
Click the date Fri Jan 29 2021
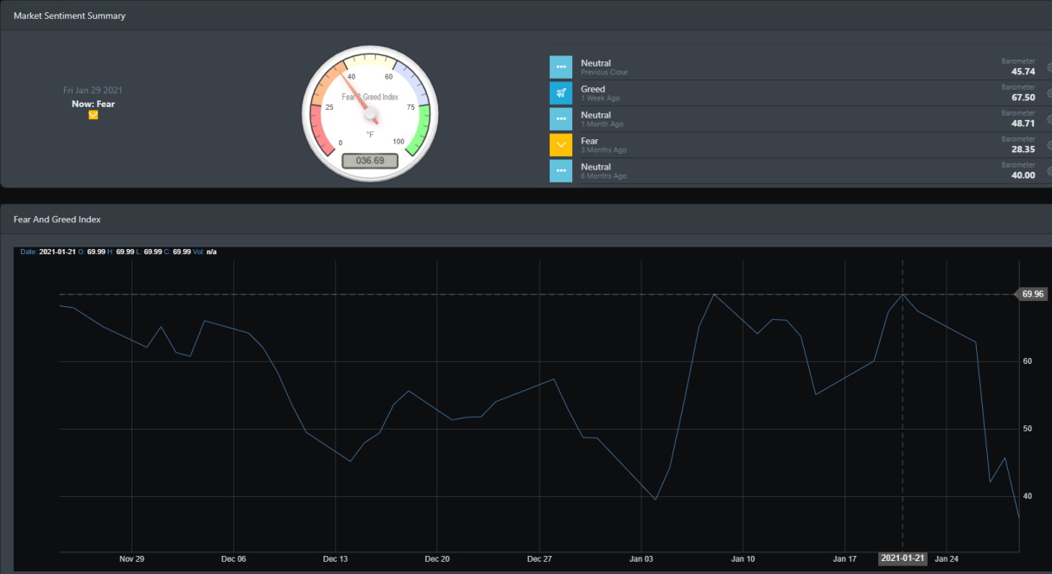point(92,90)
